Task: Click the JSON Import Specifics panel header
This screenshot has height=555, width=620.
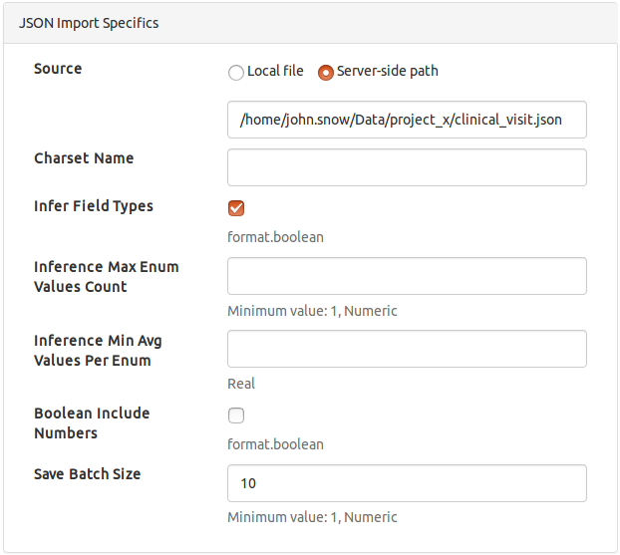Action: coord(89,22)
